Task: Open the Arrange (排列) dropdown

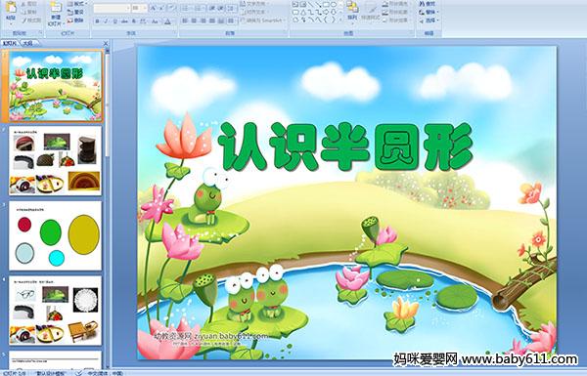Action: click(352, 13)
